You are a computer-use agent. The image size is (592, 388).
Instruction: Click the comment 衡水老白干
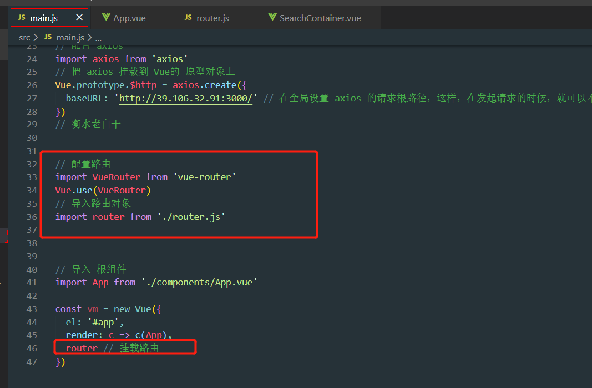pyautogui.click(x=88, y=124)
